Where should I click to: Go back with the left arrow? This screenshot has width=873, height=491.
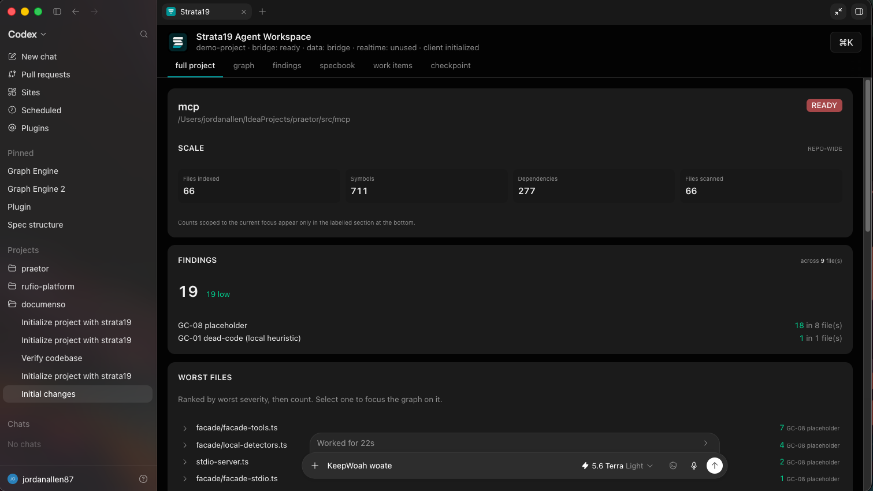point(76,12)
